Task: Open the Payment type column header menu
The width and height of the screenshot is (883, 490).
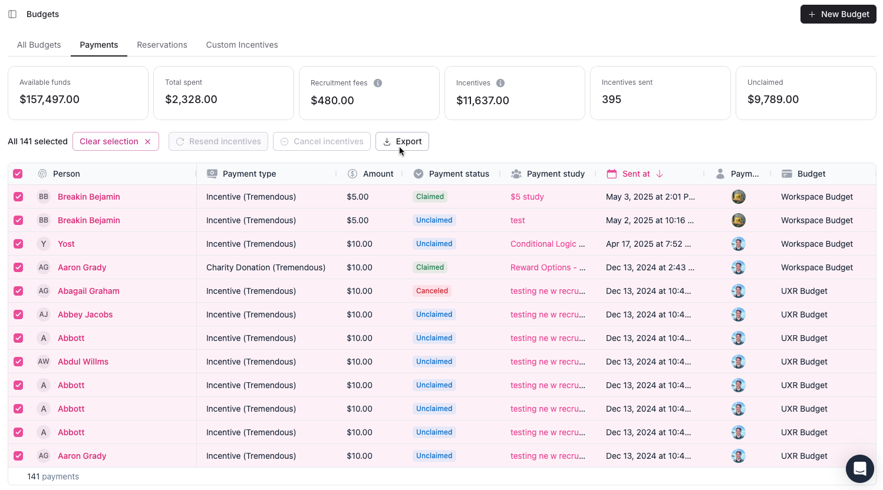Action: (249, 174)
